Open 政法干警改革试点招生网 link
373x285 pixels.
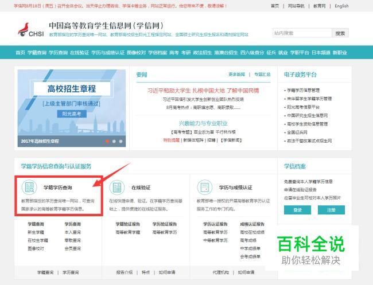tap(309, 140)
